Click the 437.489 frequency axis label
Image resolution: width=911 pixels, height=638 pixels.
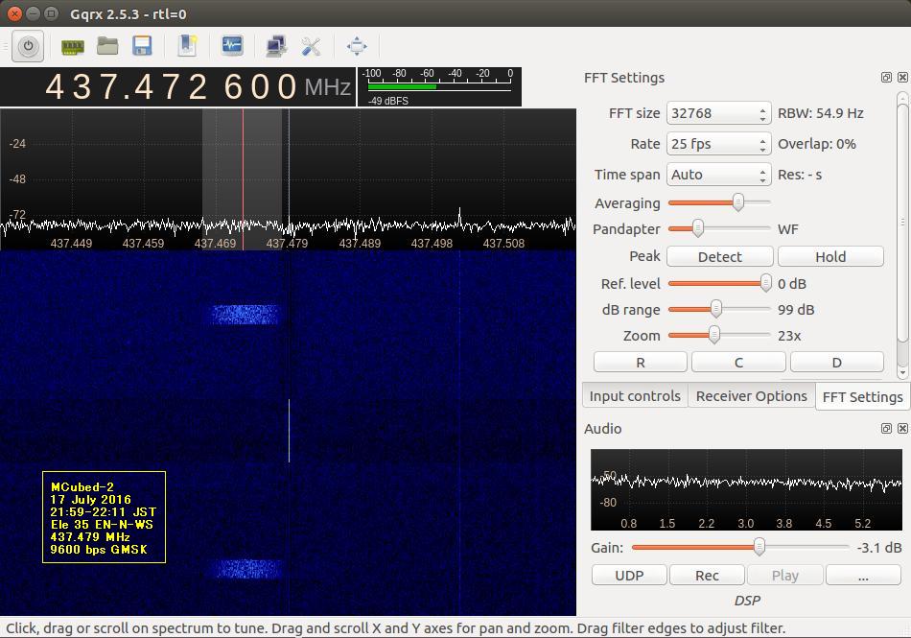(360, 244)
